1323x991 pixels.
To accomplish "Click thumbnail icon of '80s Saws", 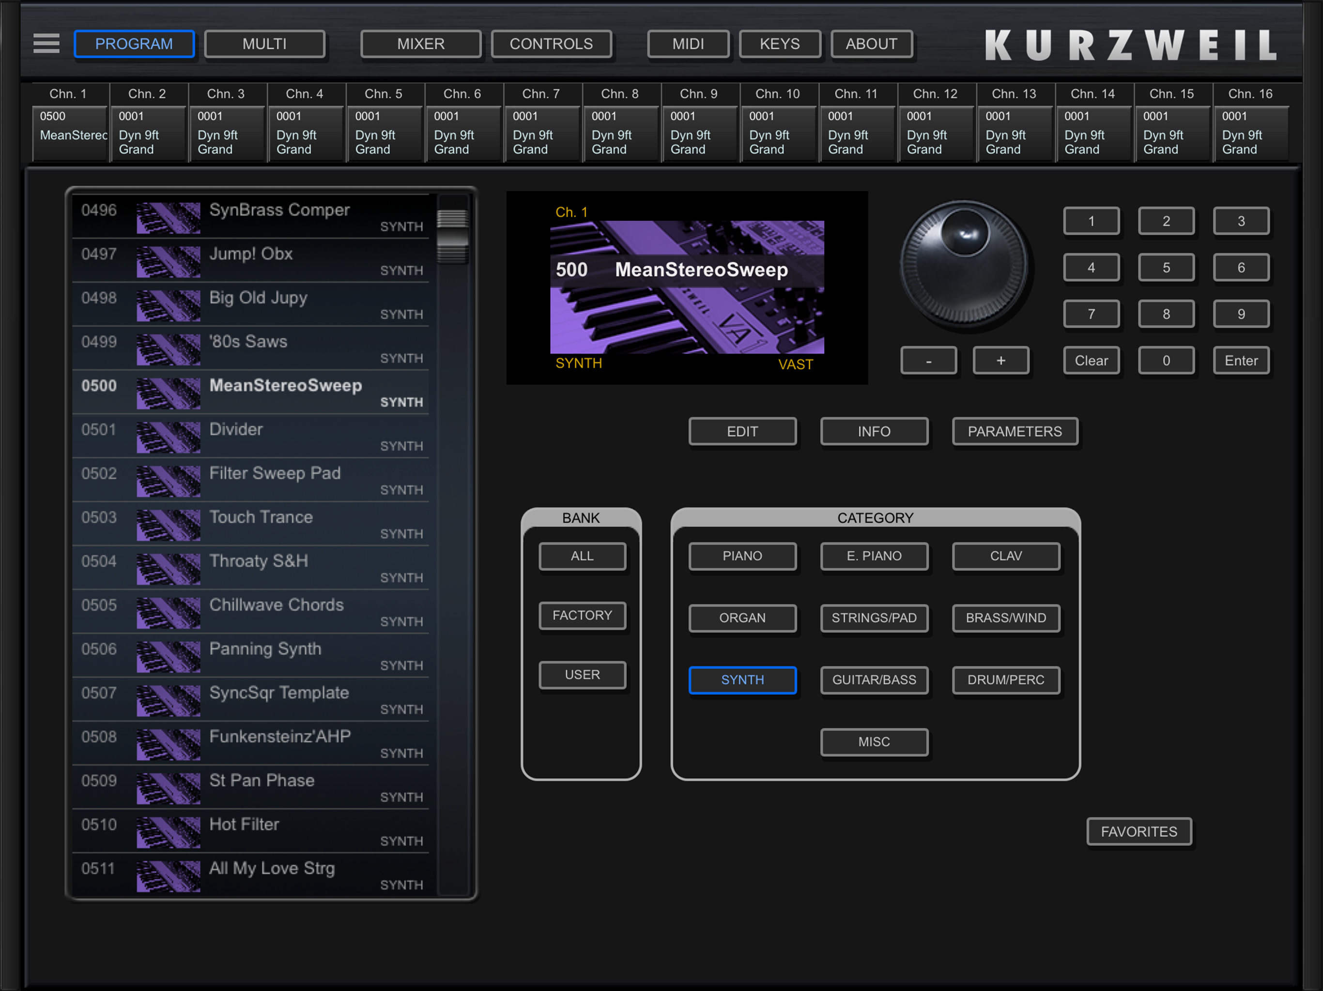I will (x=168, y=350).
